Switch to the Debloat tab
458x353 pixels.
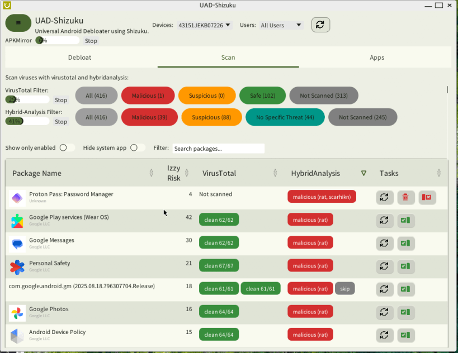[80, 58]
